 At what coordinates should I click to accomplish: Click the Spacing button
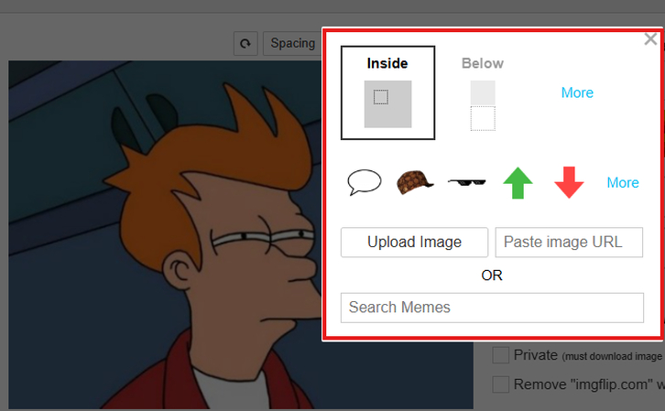pyautogui.click(x=292, y=43)
